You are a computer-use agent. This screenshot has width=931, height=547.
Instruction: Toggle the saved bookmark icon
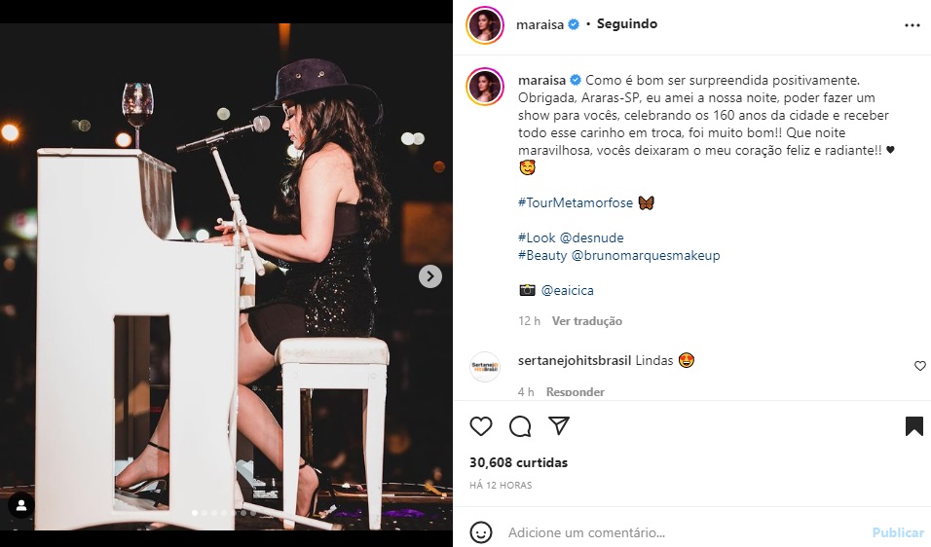pos(913,426)
